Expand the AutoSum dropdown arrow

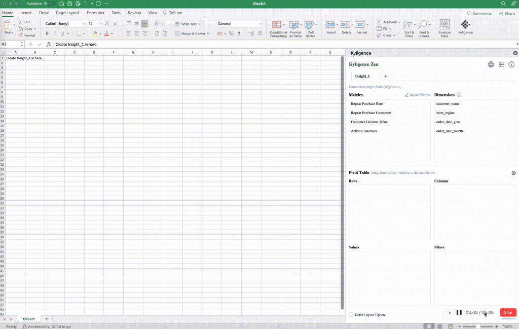point(399,22)
